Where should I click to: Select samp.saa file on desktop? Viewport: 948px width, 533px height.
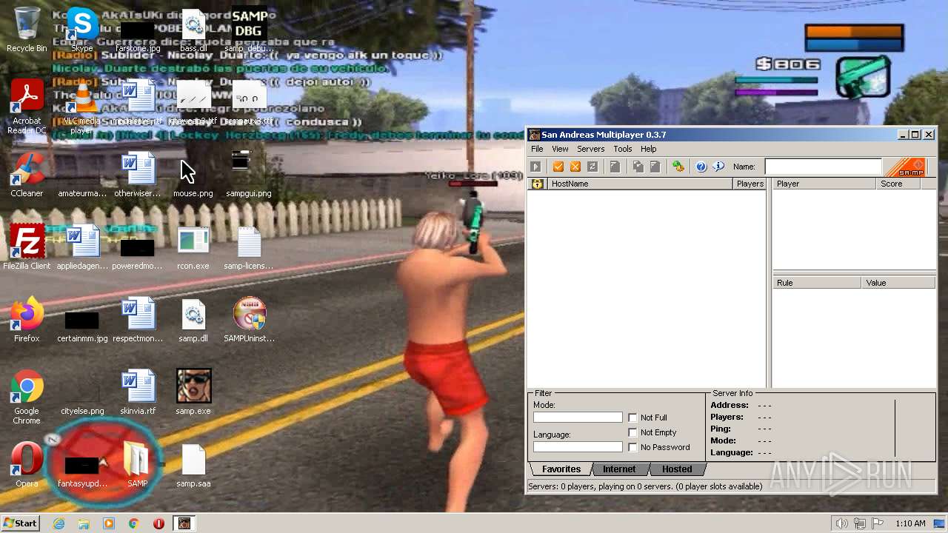point(193,465)
